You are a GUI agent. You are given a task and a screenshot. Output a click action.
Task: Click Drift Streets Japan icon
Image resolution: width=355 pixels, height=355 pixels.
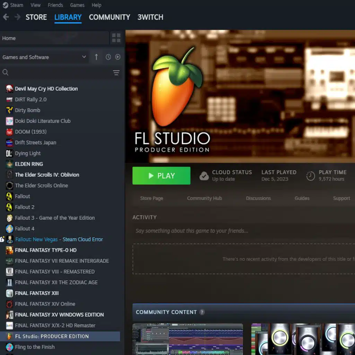(9, 142)
